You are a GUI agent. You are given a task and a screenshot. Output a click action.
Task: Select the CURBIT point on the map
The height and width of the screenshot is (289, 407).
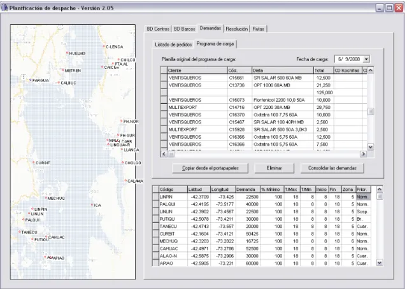(x=34, y=162)
